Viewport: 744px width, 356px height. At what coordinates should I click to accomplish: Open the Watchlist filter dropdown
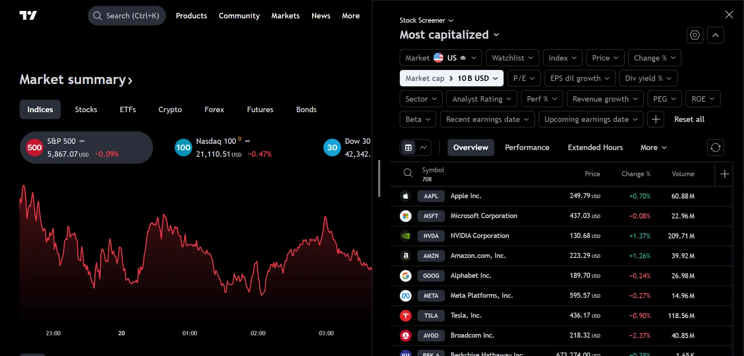[512, 58]
